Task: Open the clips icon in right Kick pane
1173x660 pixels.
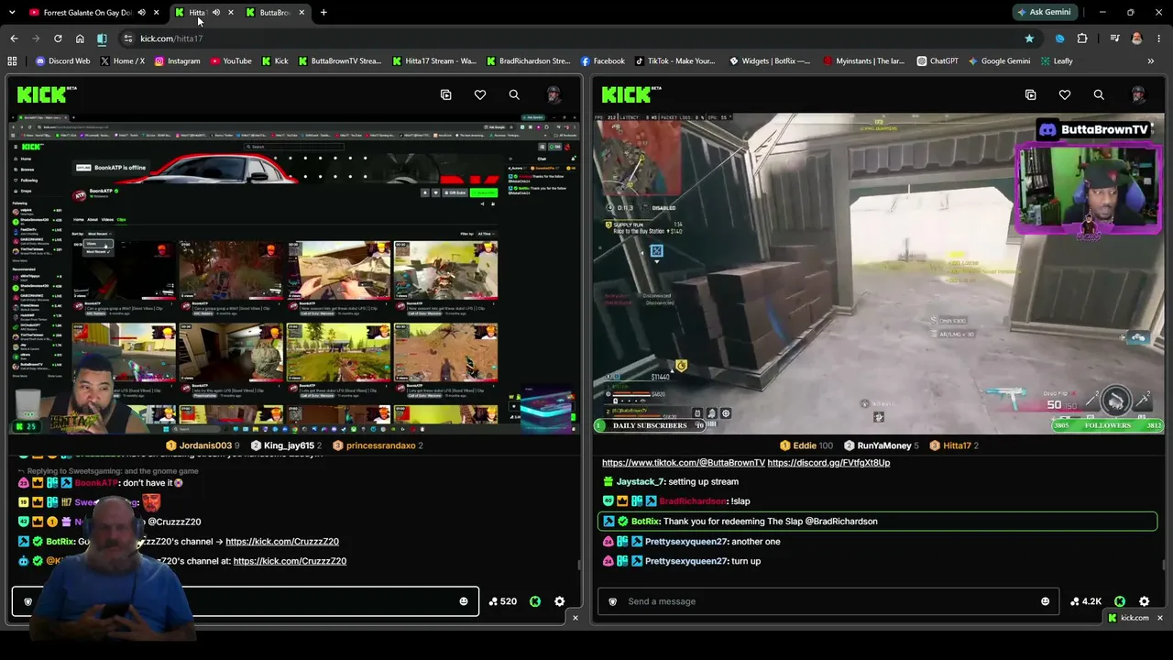Action: click(1031, 94)
